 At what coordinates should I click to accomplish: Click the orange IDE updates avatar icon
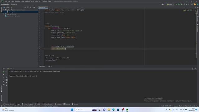(x=195, y=4)
